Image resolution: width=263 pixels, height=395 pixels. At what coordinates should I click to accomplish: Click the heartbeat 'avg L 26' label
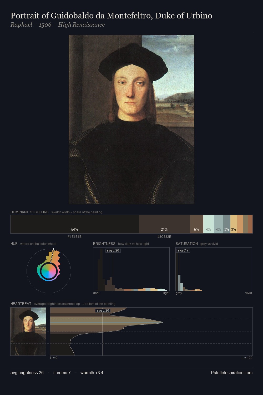pos(103,310)
